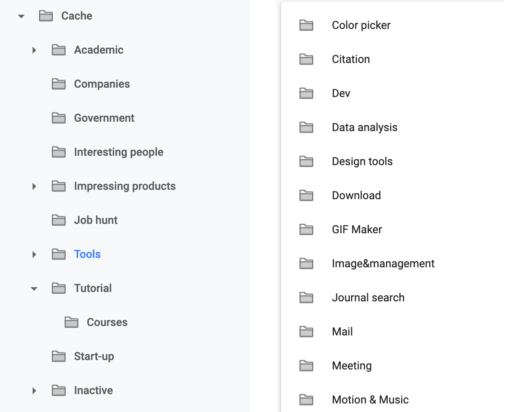
Task: Click the Citation folder icon
Action: (x=306, y=60)
